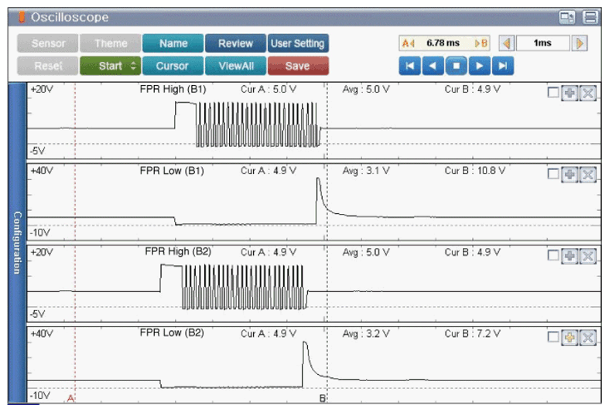Step backward with the previous playback button
This screenshot has width=609, height=412.
pyautogui.click(x=433, y=66)
